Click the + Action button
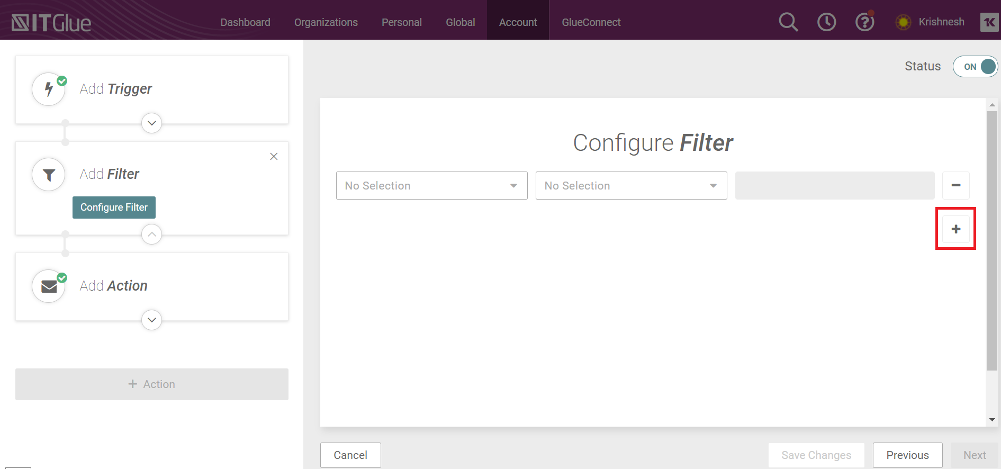Viewport: 1001px width, 469px height. point(152,384)
